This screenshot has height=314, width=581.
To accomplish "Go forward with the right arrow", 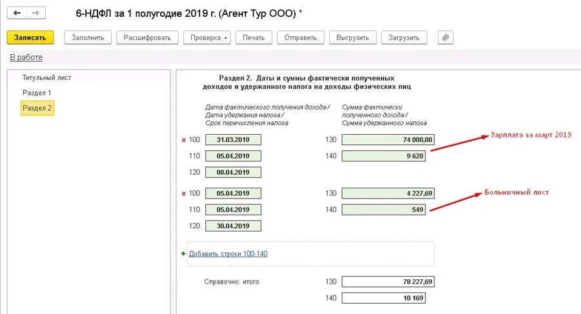I will tap(36, 13).
